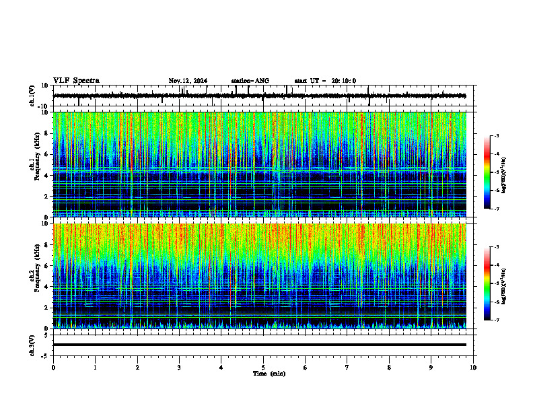The image size is (533, 412).
Task: Click the time axis tick label "5"
Action: [x=263, y=368]
